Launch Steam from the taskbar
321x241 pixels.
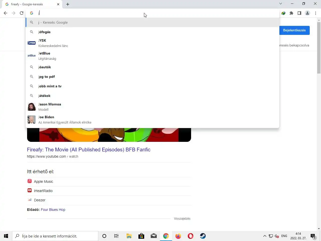(x=203, y=236)
